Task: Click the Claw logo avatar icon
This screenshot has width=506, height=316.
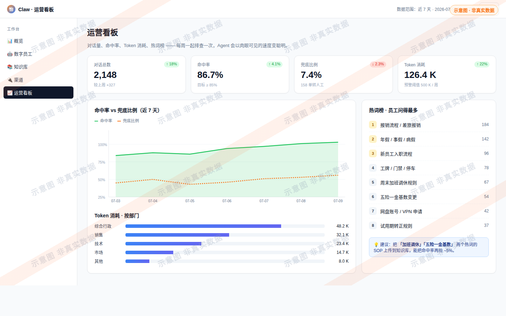Action: coord(11,9)
